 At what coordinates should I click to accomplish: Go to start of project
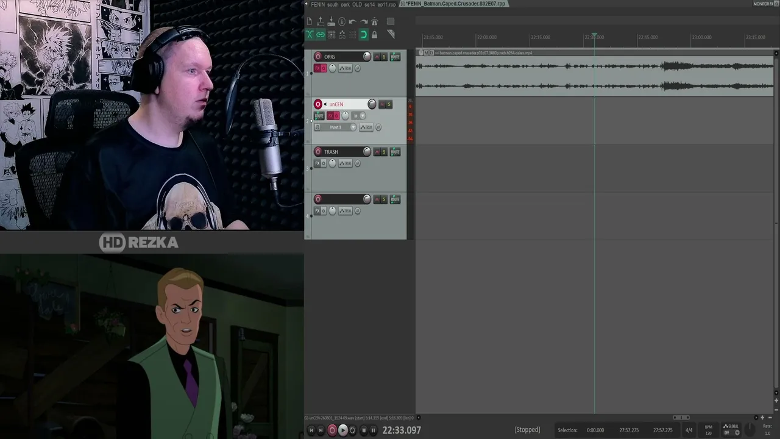(x=311, y=430)
